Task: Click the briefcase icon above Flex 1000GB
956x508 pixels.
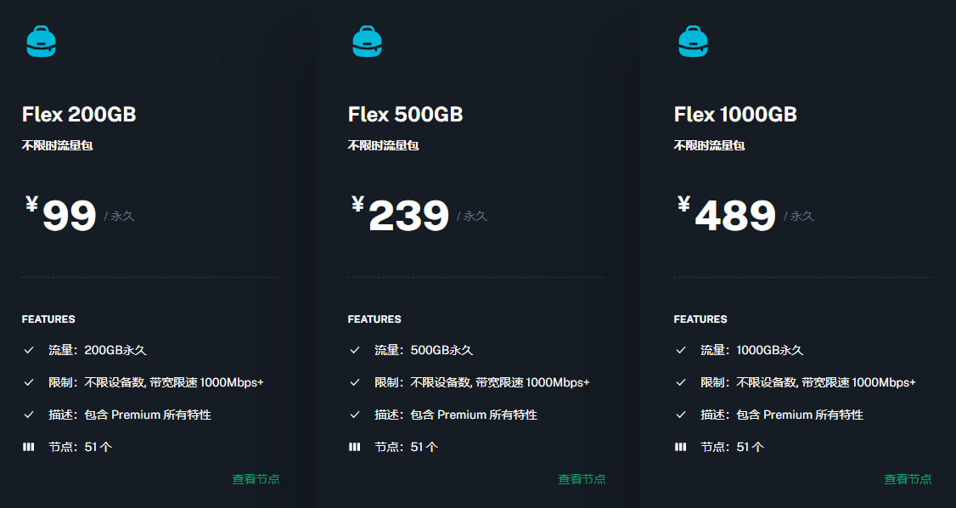Action: (x=693, y=42)
